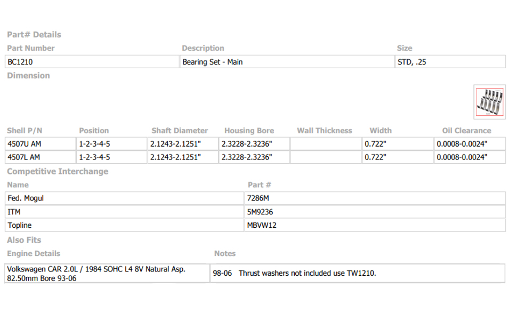Click the BC1210 part number field
Image resolution: width=509 pixels, height=320 pixels.
pos(92,62)
